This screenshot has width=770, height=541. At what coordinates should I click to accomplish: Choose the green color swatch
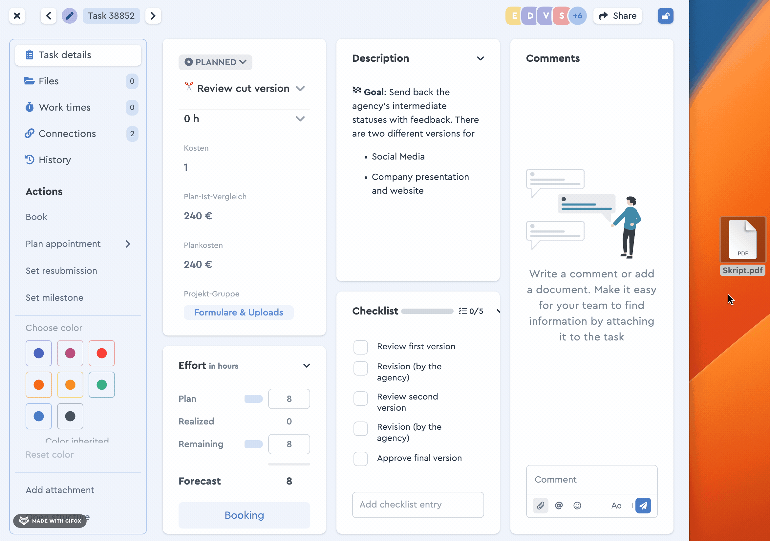[101, 385]
